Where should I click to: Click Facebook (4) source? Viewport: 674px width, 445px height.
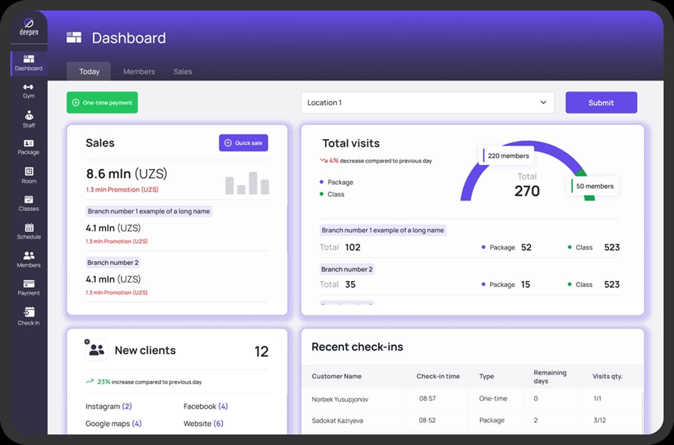(205, 406)
